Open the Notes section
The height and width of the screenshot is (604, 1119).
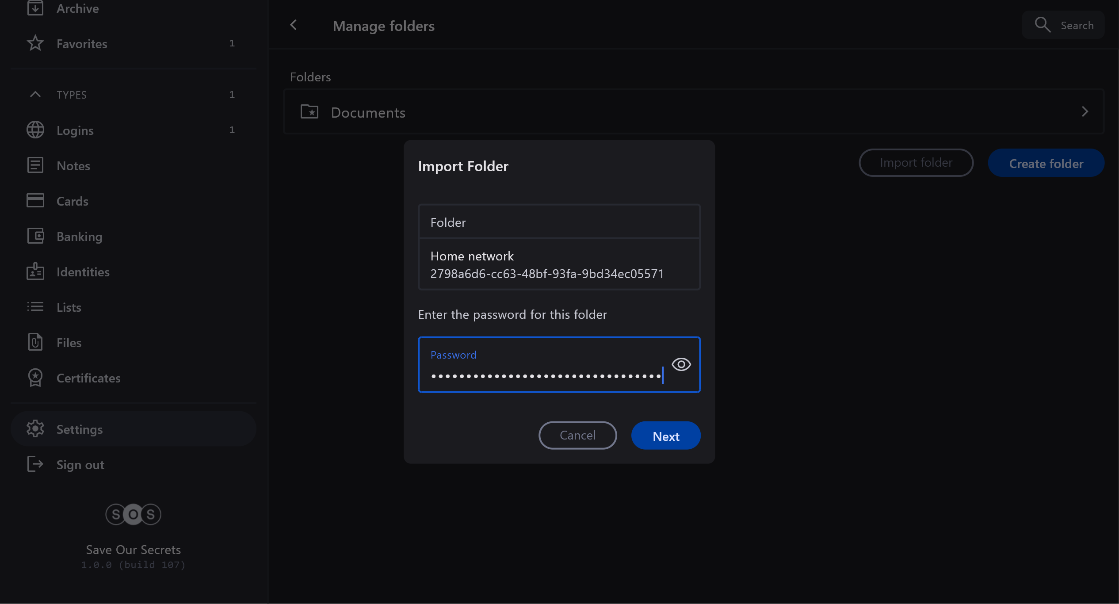coord(73,166)
